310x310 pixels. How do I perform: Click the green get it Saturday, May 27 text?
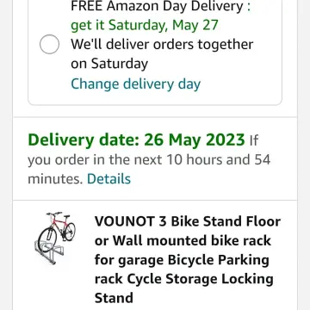(145, 25)
